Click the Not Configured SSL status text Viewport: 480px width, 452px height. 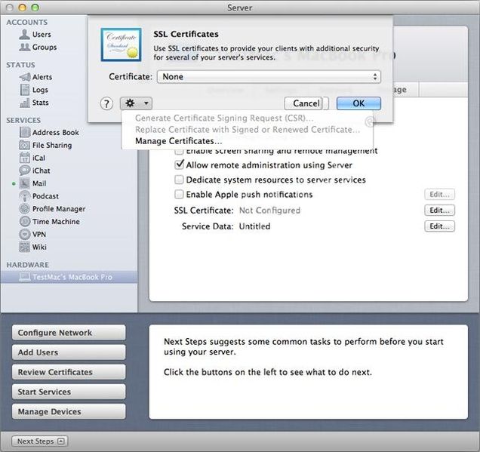click(x=269, y=211)
